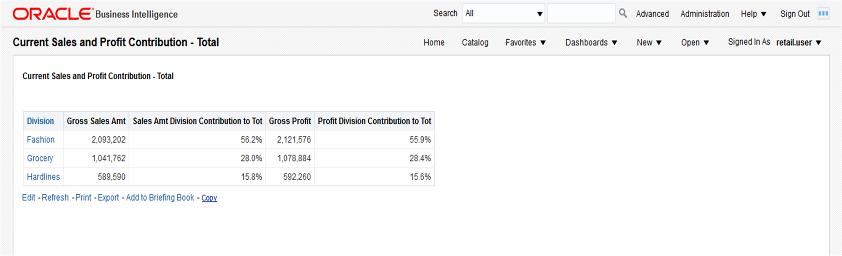The width and height of the screenshot is (842, 256).
Task: Select the 28.4% profit contribution cell
Action: [x=374, y=158]
